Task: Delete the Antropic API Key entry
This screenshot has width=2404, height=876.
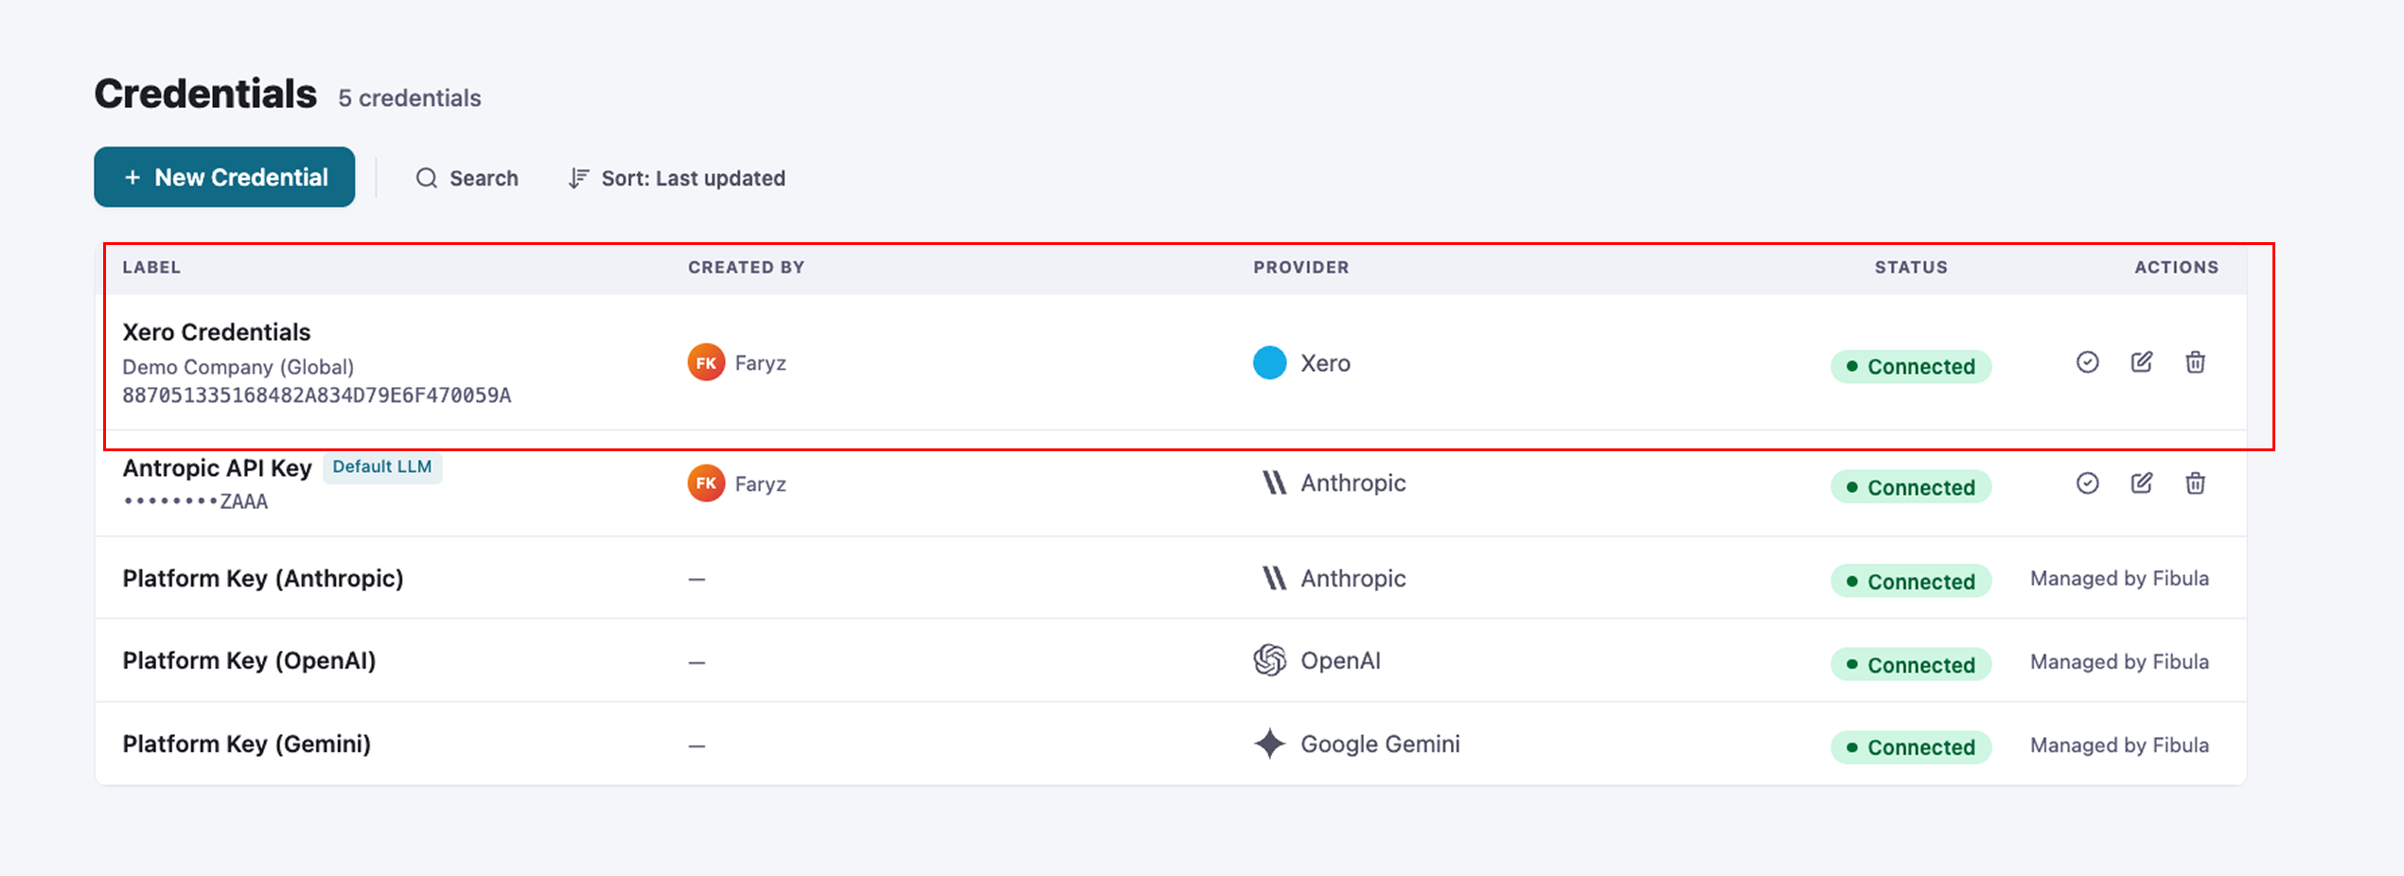Action: tap(2195, 483)
